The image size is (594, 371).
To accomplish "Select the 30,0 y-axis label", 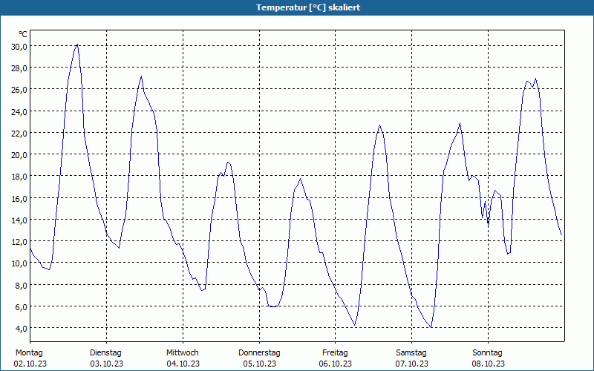I will (x=19, y=47).
